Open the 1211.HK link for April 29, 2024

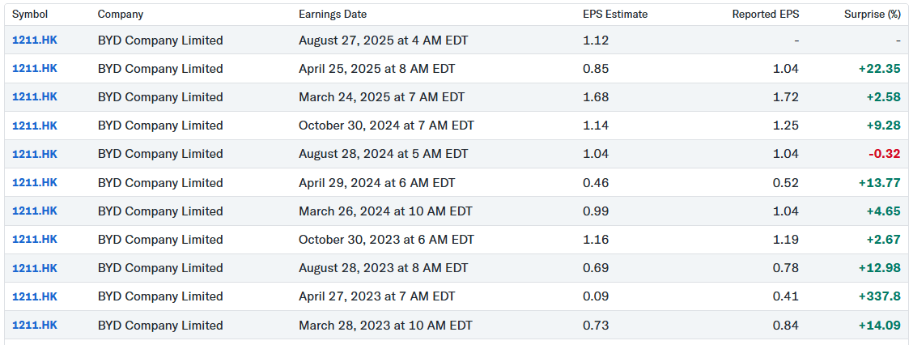point(34,182)
